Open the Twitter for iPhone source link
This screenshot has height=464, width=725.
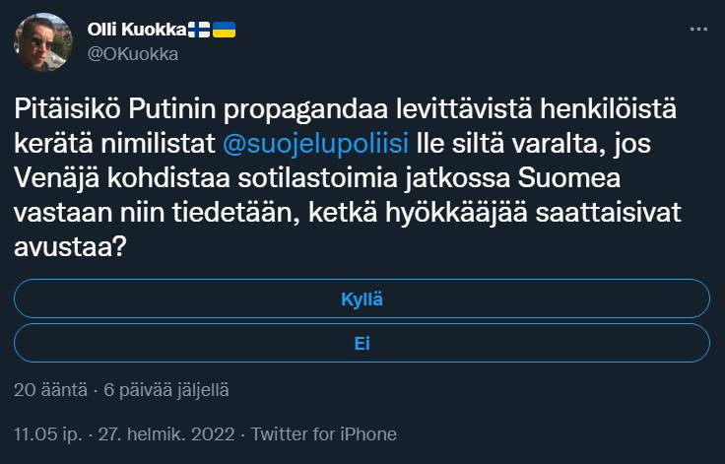click(x=323, y=433)
